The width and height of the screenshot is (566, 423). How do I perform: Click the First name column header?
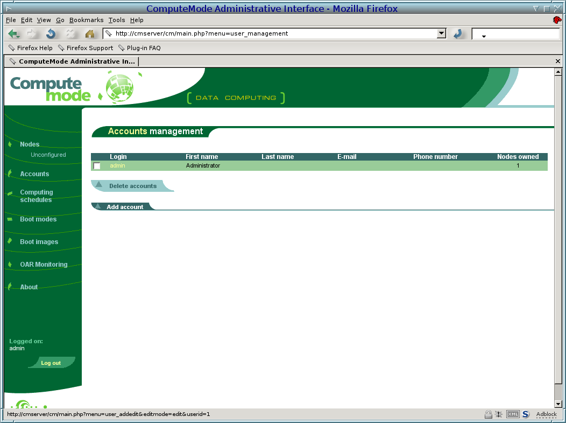click(x=202, y=157)
